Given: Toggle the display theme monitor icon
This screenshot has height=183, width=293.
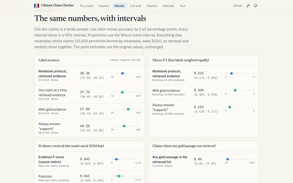Looking at the screenshot, I should tap(256, 6).
